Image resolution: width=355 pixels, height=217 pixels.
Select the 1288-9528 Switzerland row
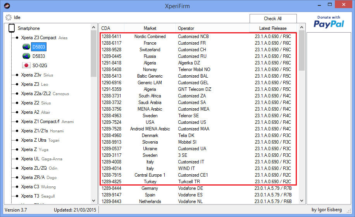(x=198, y=49)
